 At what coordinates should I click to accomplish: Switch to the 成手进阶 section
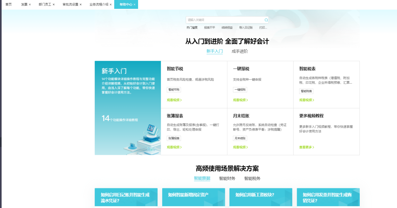coord(240,51)
